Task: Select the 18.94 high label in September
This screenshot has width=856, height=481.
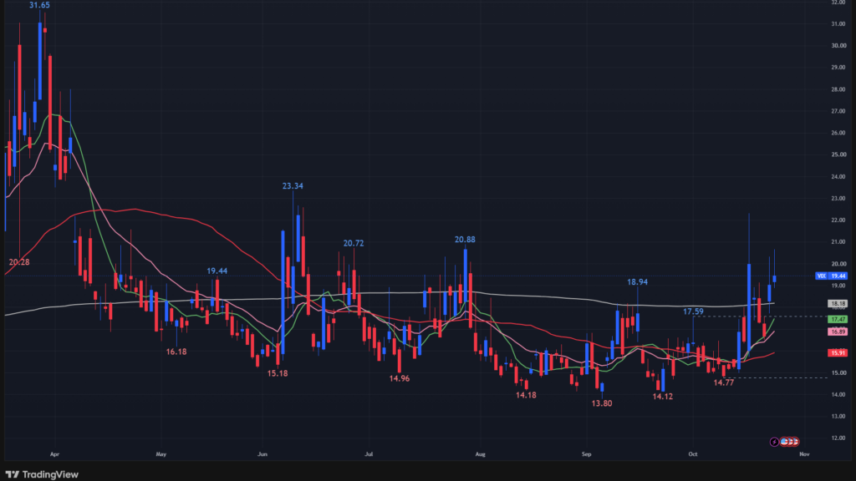Action: point(637,282)
